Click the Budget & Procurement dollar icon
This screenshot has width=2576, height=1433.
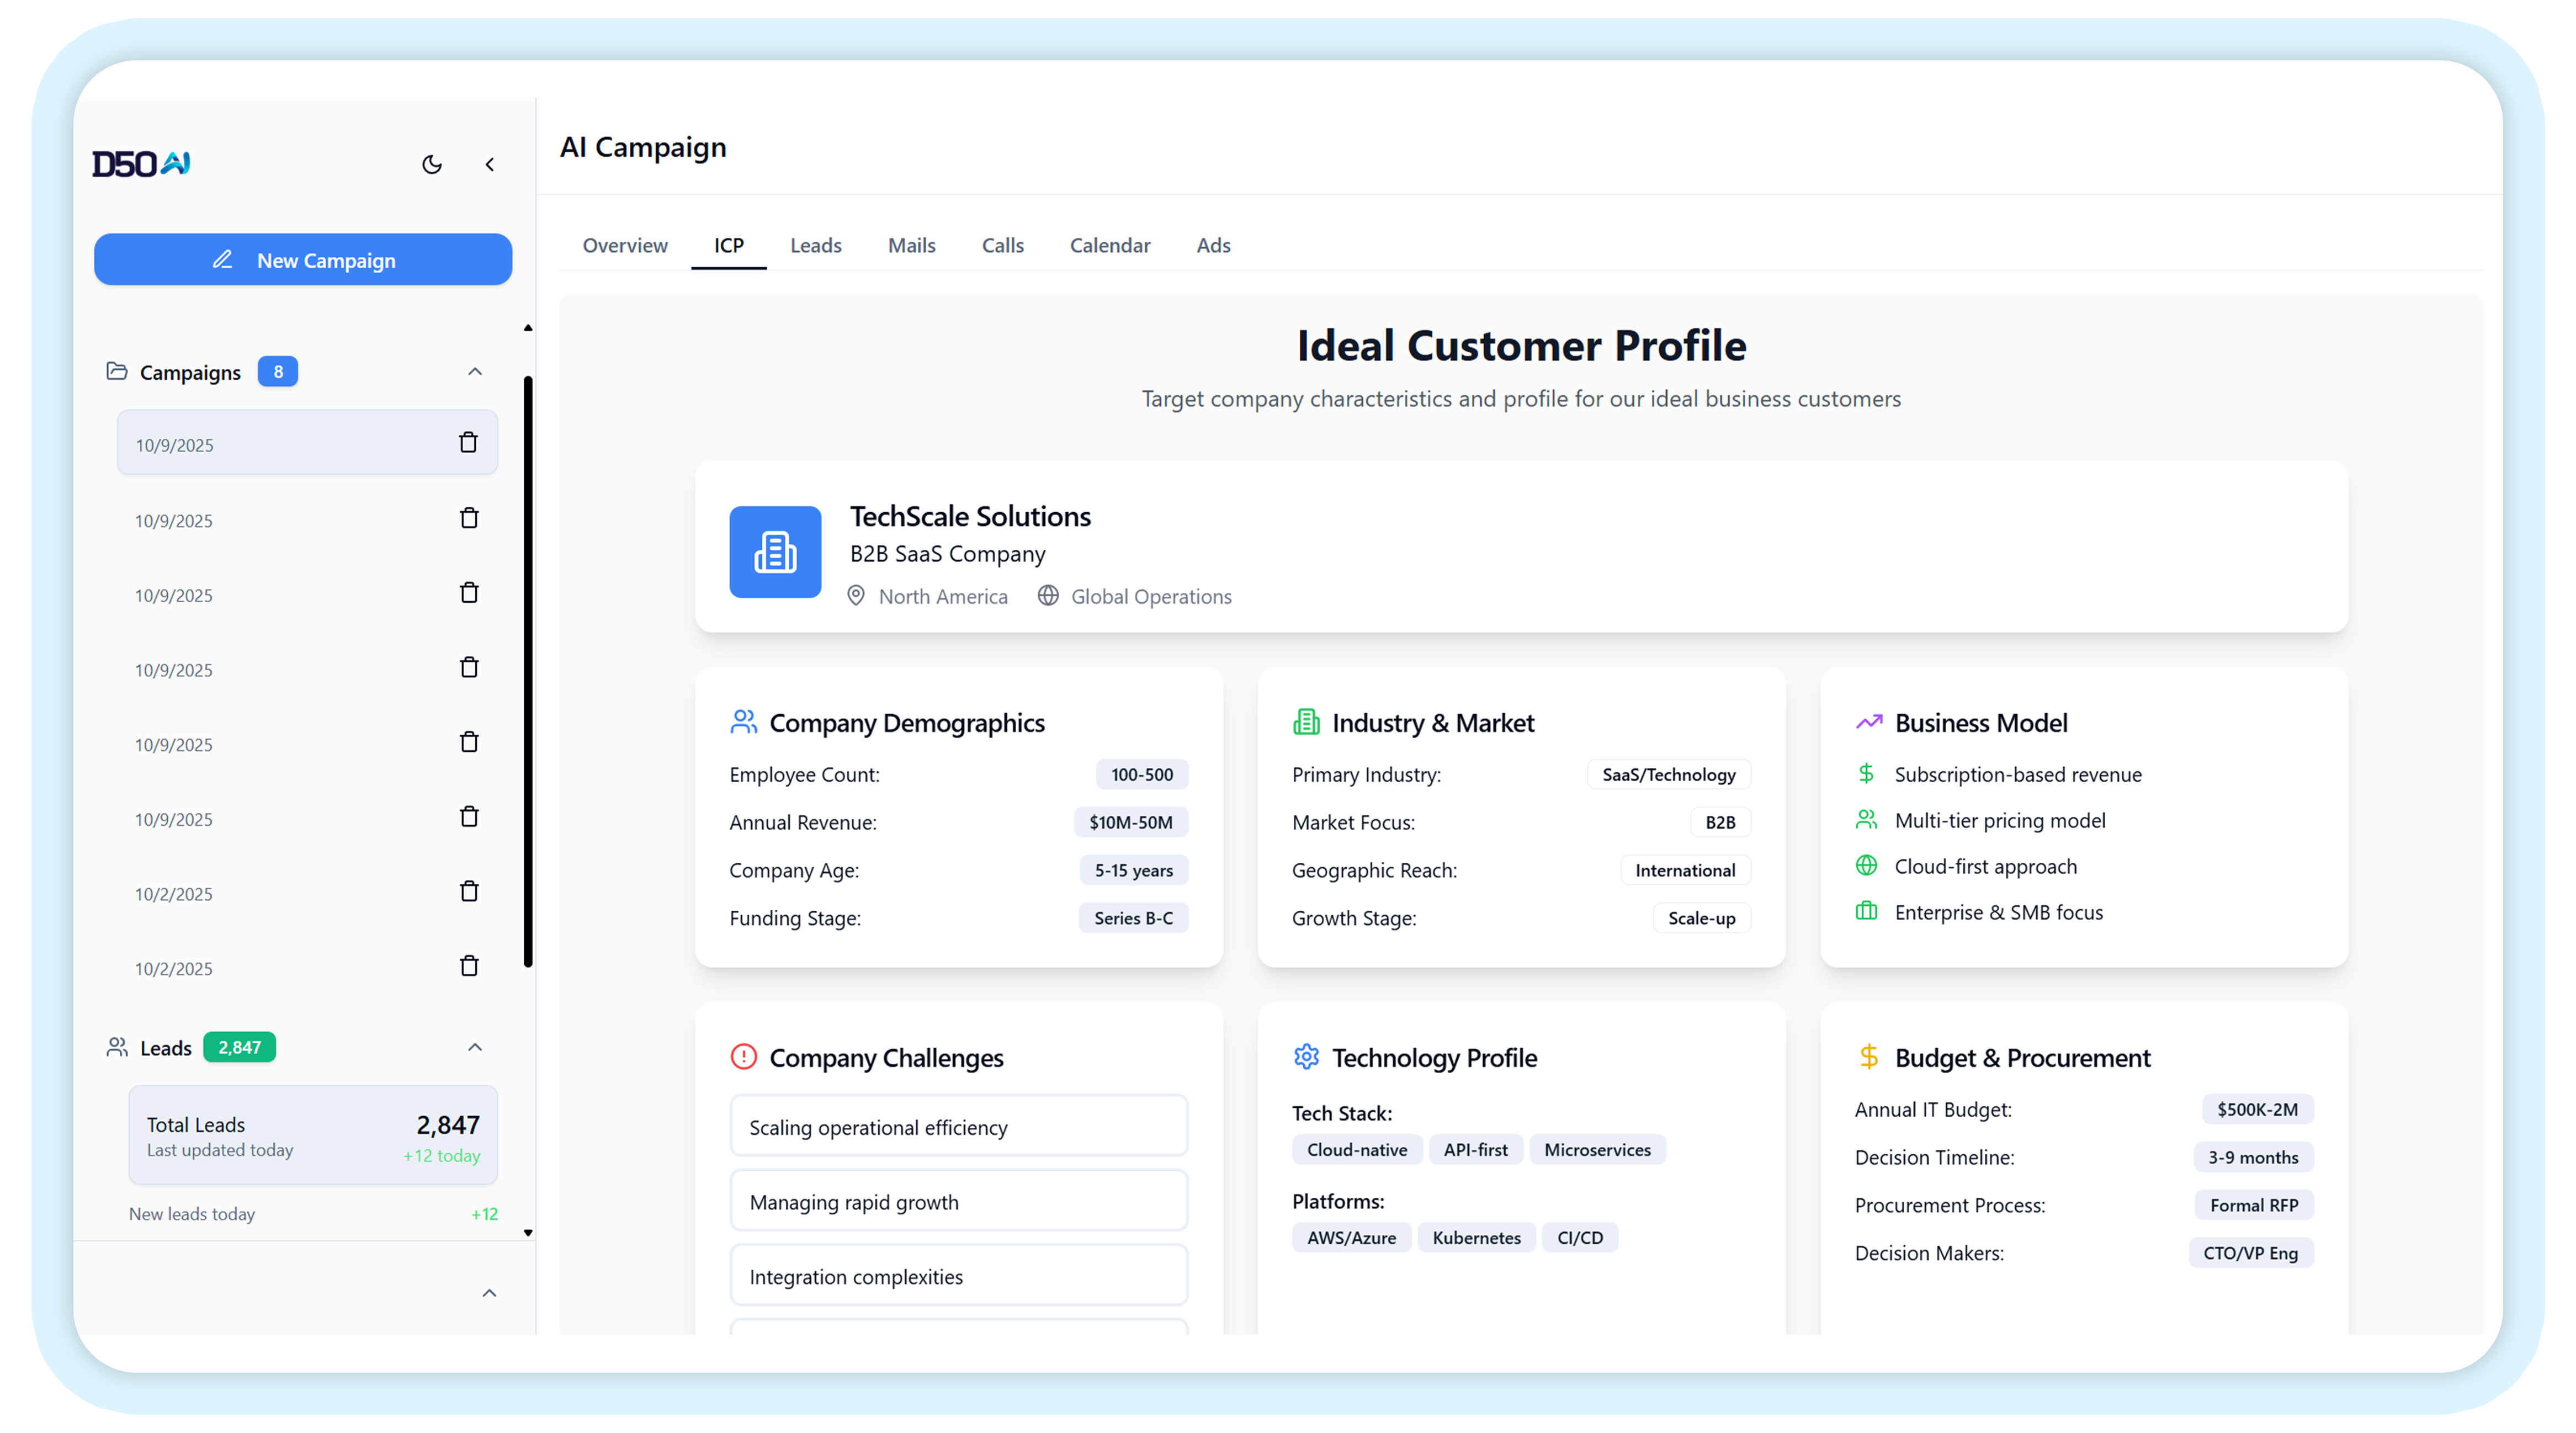(x=1868, y=1057)
